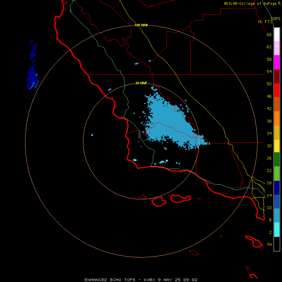
Task: Click the 18 legend scale number
Action: pos(269,183)
